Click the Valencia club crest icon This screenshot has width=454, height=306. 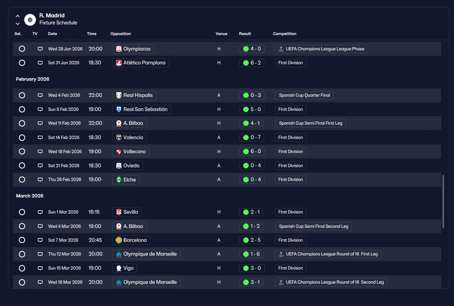119,138
